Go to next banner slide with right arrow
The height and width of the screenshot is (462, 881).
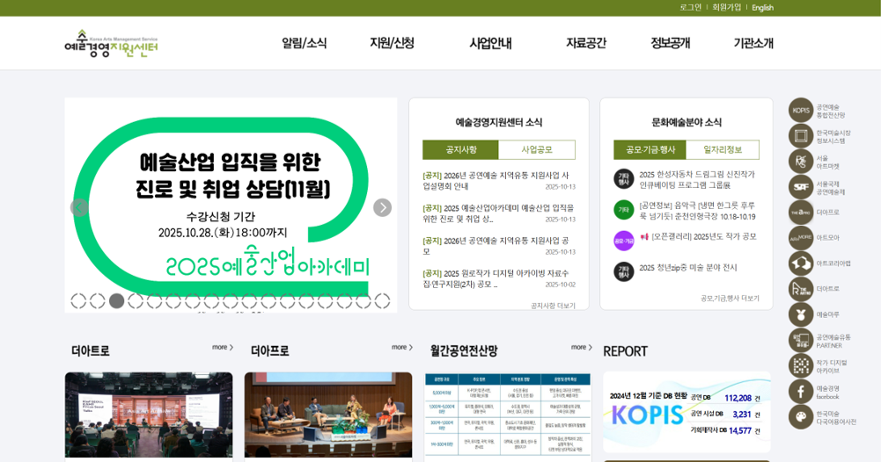(x=382, y=208)
